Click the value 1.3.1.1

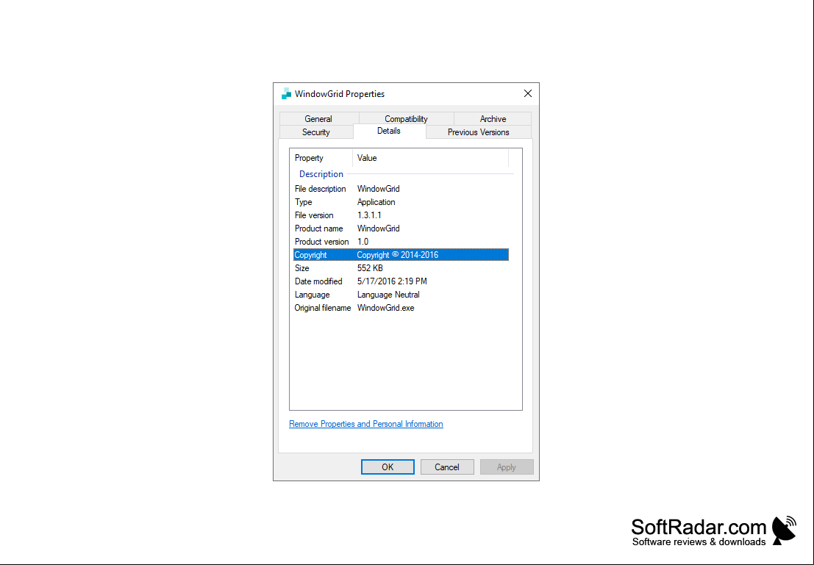click(x=369, y=215)
